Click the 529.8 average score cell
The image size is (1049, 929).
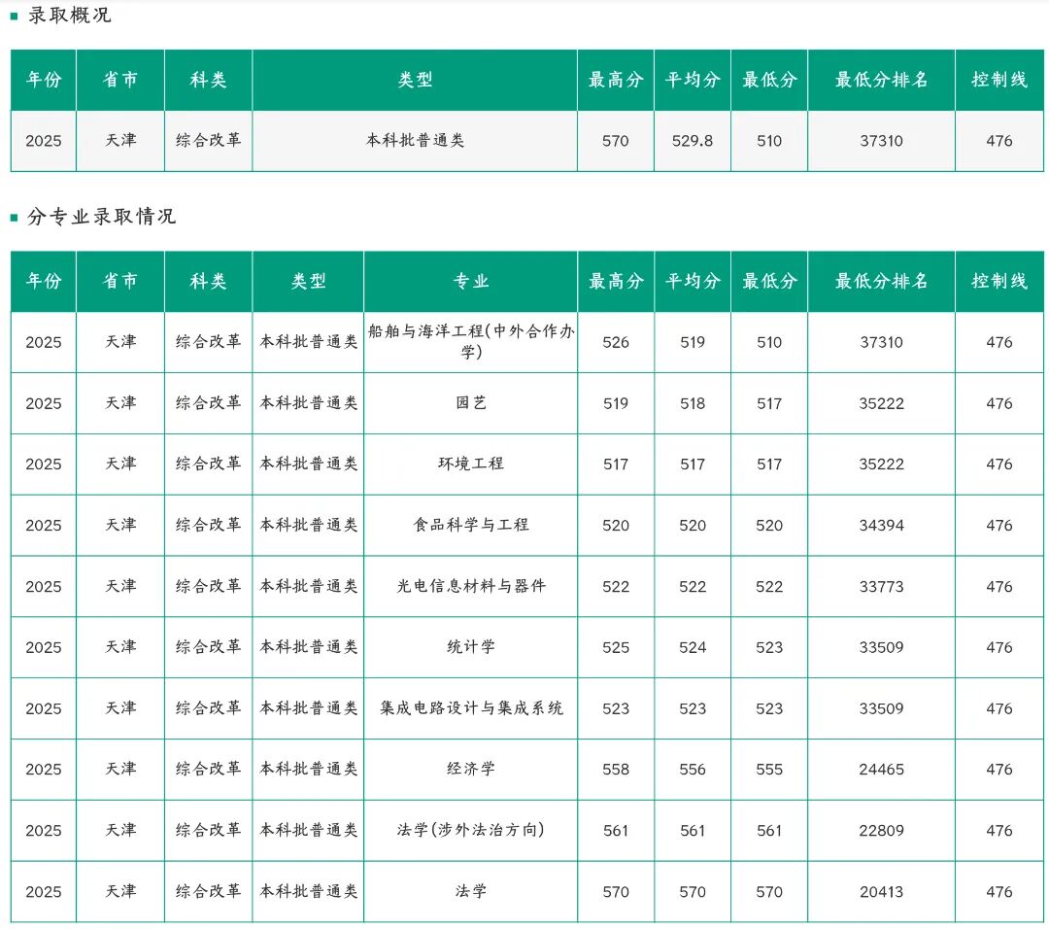tap(692, 141)
